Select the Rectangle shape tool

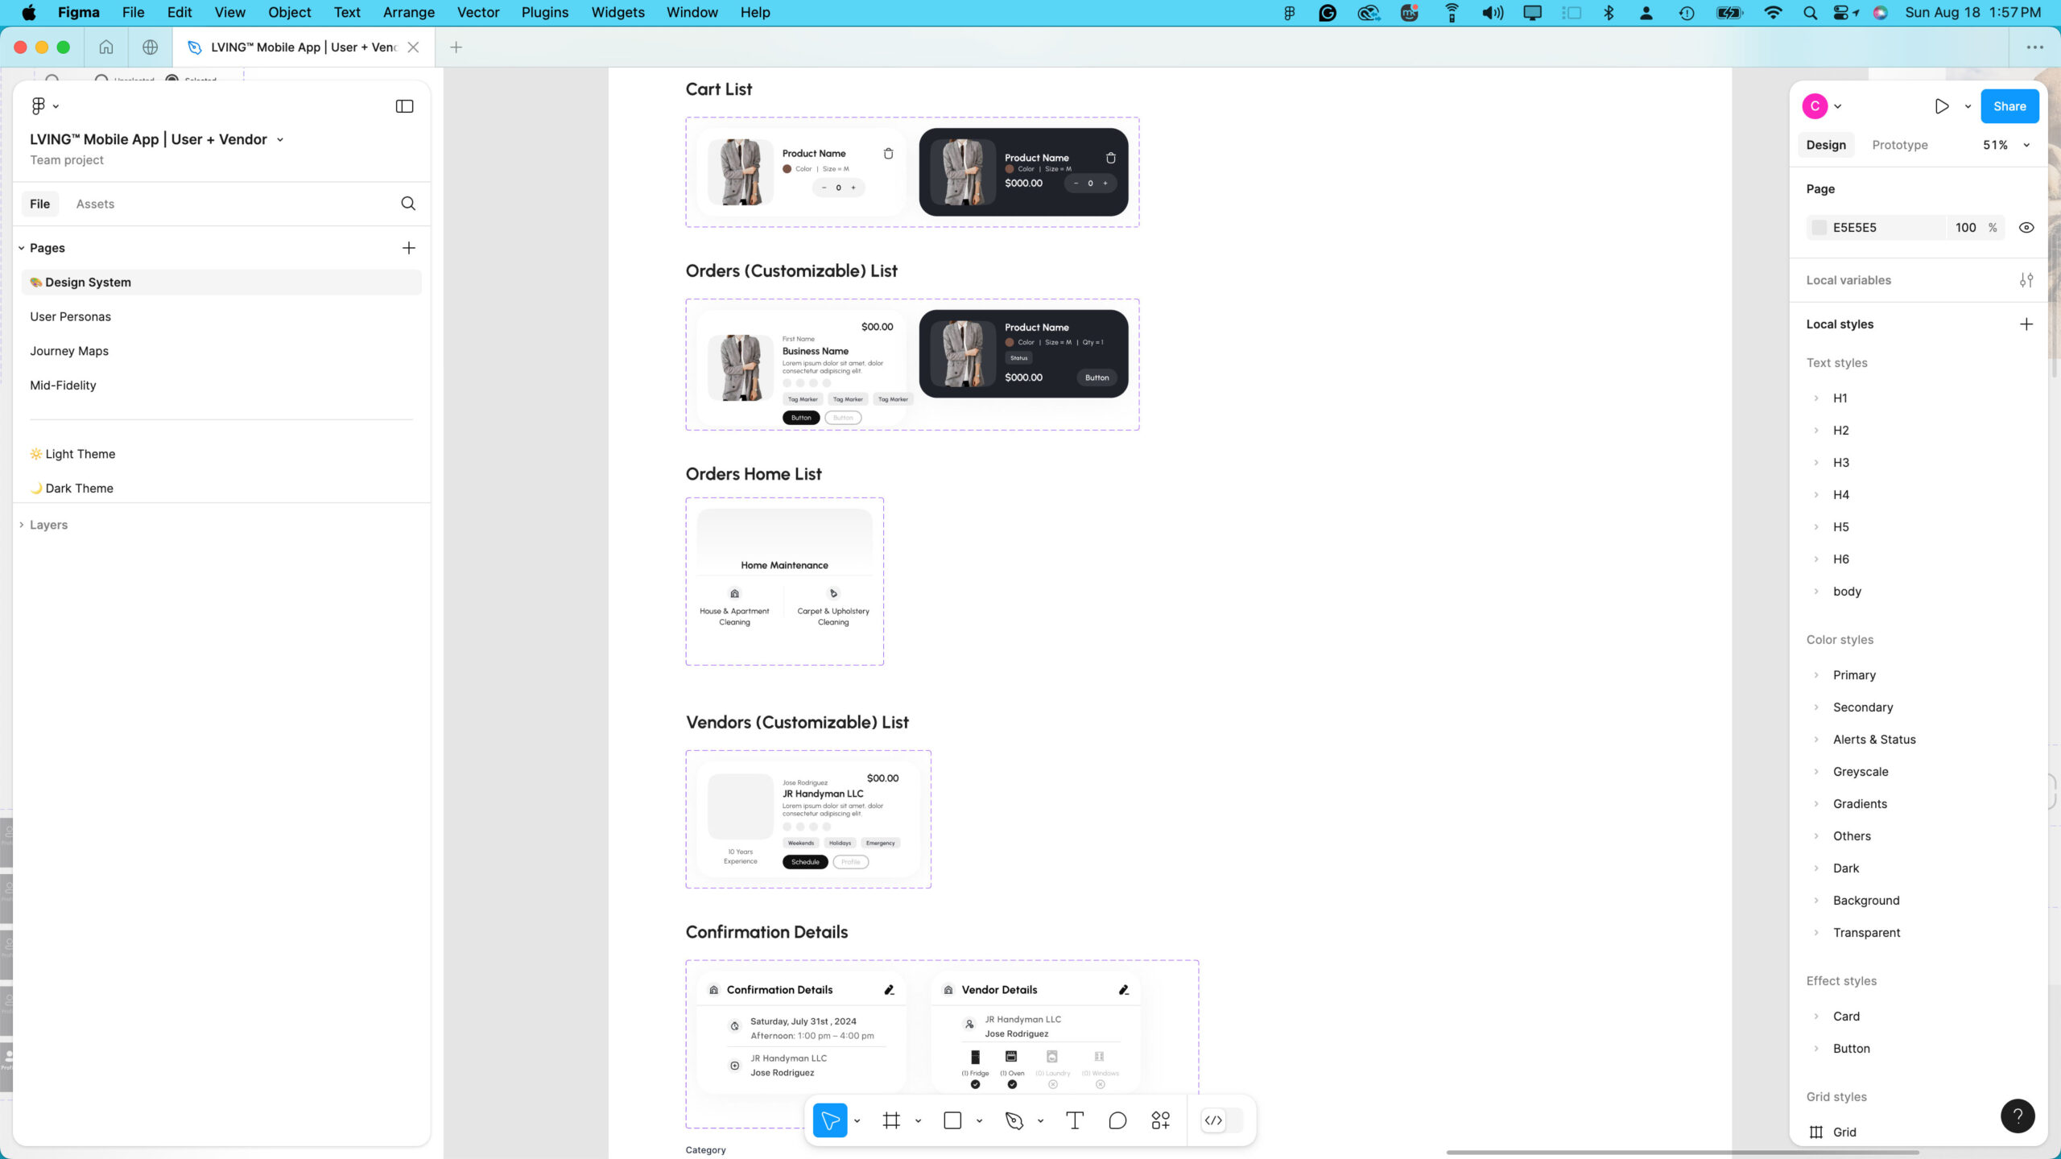(x=952, y=1120)
